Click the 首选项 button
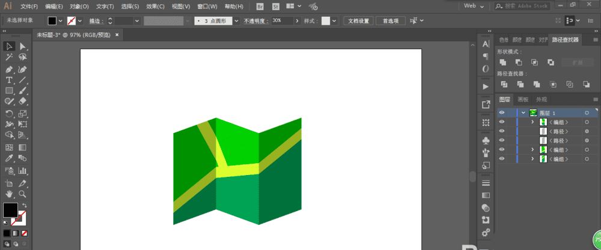The image size is (601, 250). point(390,20)
